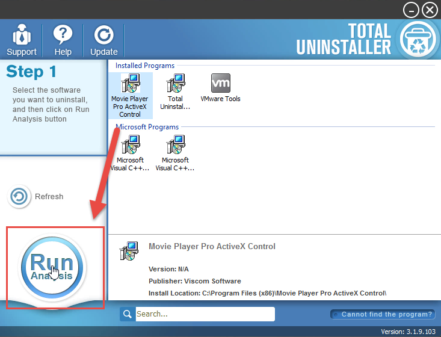Click the Version: N/A detail text
Viewport: 441px width, 337px height.
(x=168, y=269)
